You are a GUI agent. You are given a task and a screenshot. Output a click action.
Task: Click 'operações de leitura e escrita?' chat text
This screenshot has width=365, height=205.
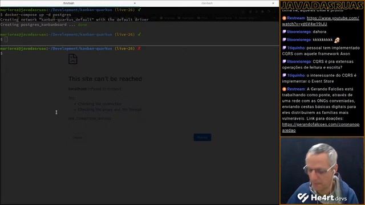312,67
